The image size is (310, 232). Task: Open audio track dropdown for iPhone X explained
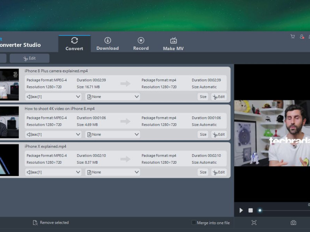click(53, 172)
